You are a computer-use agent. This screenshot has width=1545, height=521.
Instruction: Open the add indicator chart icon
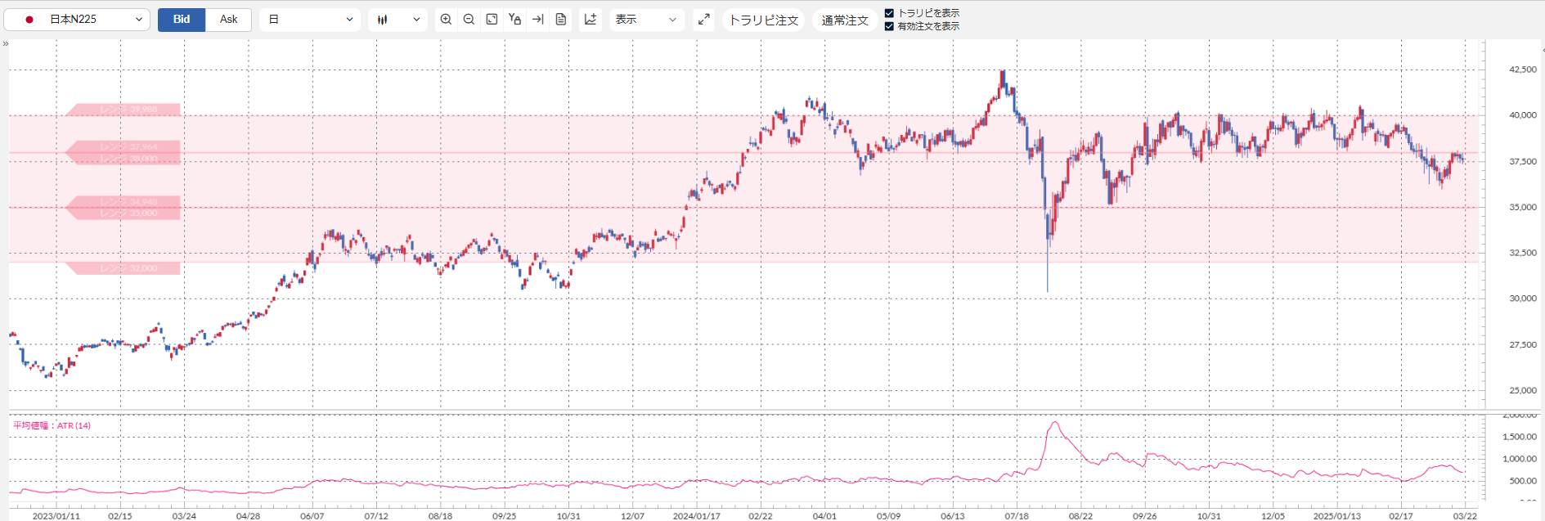pos(591,19)
